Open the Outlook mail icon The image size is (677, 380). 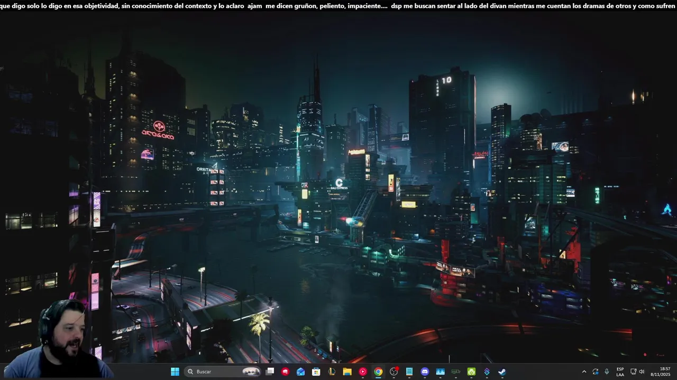point(301,372)
